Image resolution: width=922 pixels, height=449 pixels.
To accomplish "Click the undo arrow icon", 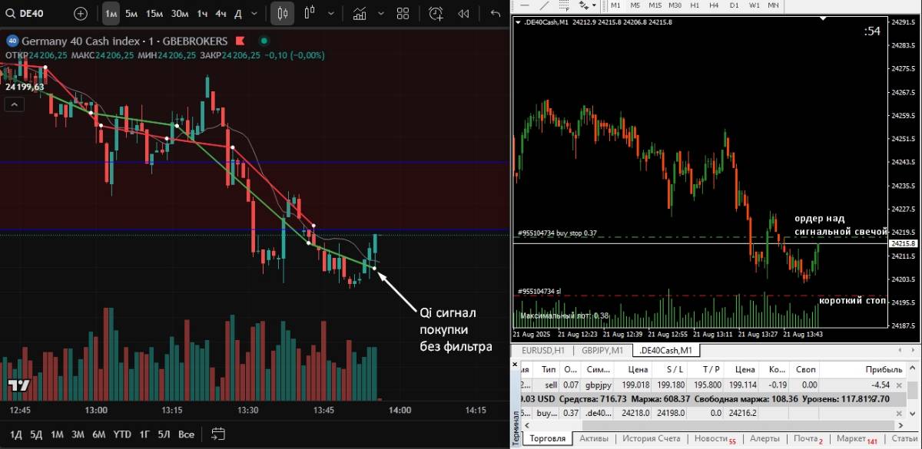I will click(x=495, y=13).
